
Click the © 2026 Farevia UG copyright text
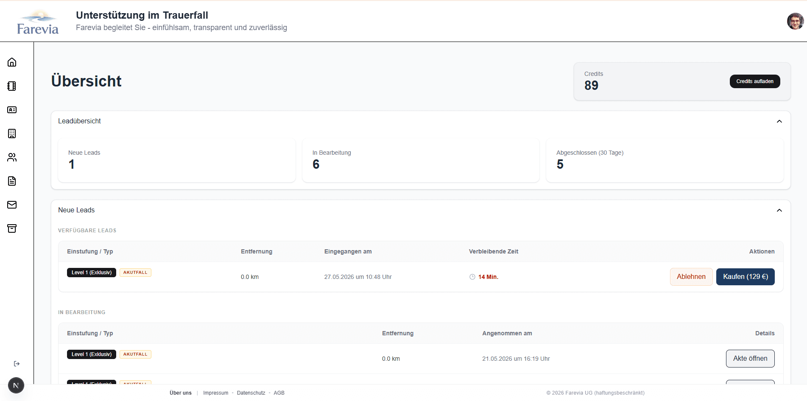595,393
